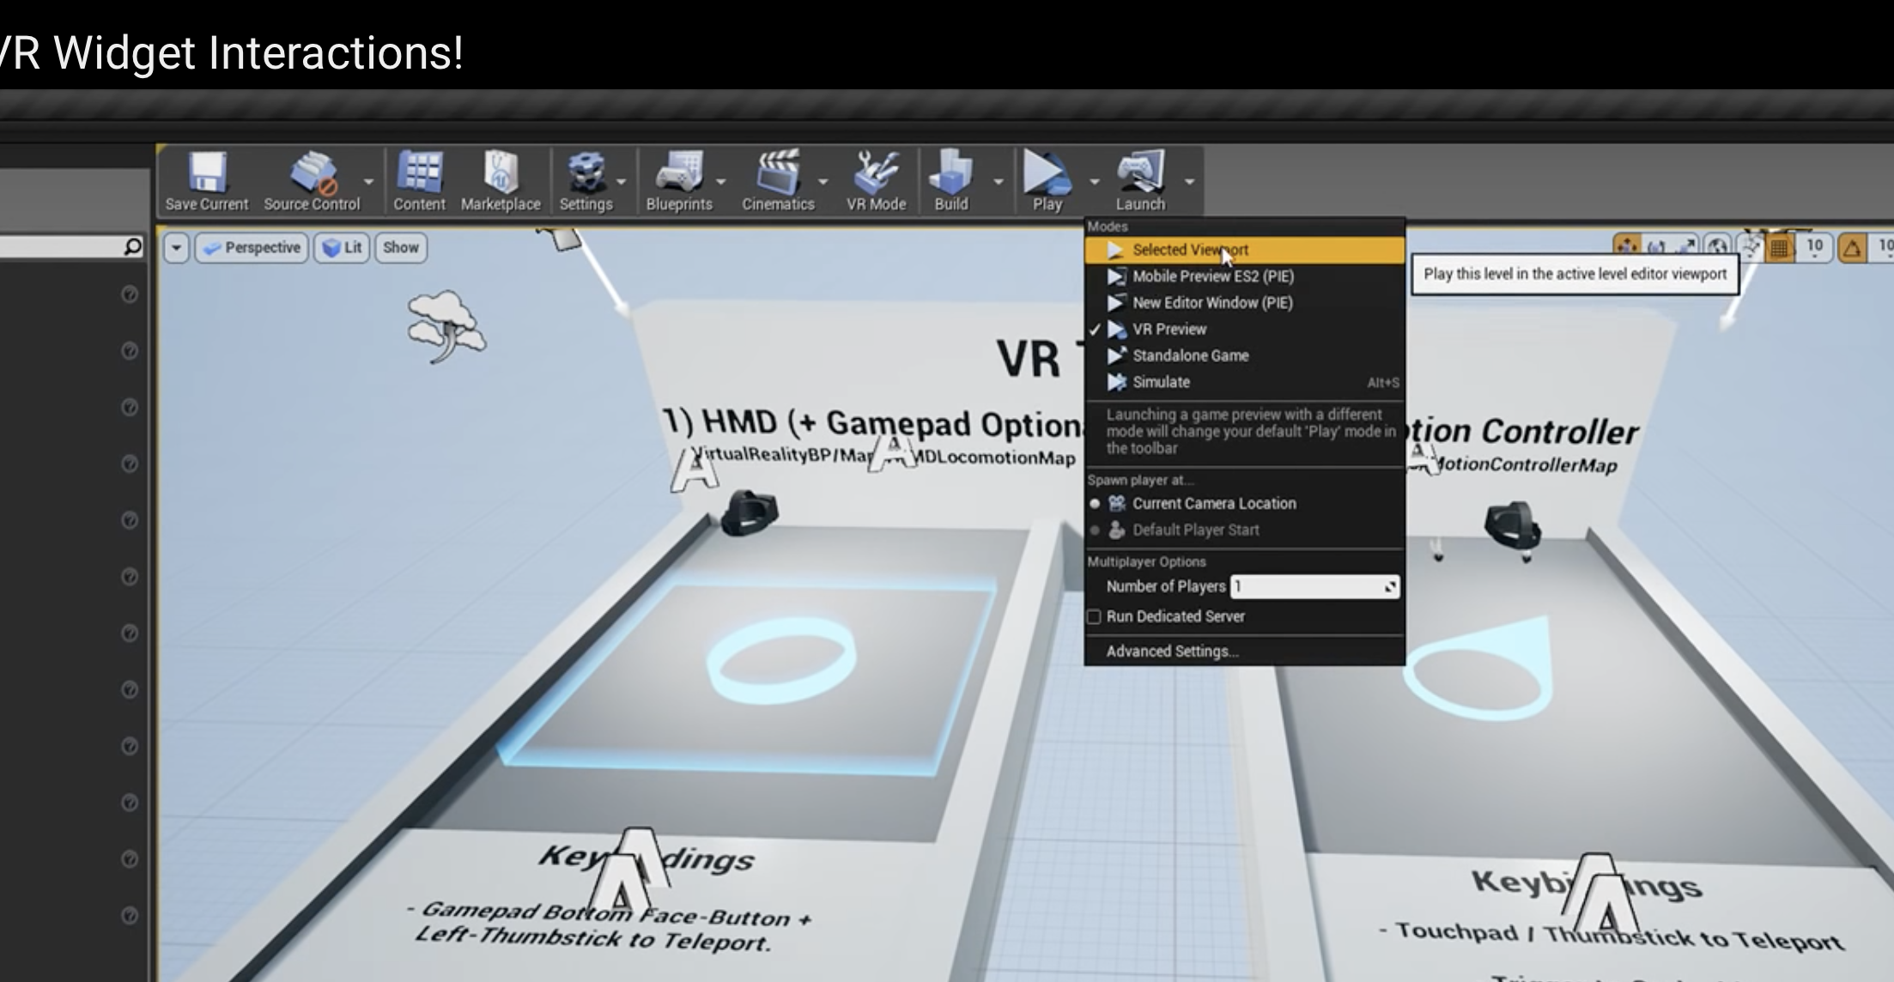Click the Show button in the viewport
Viewport: 1894px width, 982px height.
(x=400, y=247)
